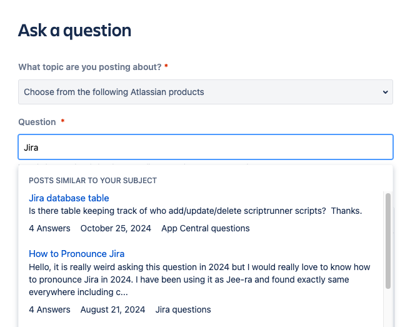Focus the Question input containing "Jira"
This screenshot has width=420, height=327.
tap(205, 148)
